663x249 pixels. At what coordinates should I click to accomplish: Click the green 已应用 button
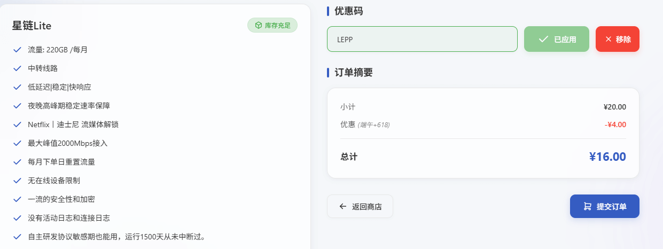557,39
